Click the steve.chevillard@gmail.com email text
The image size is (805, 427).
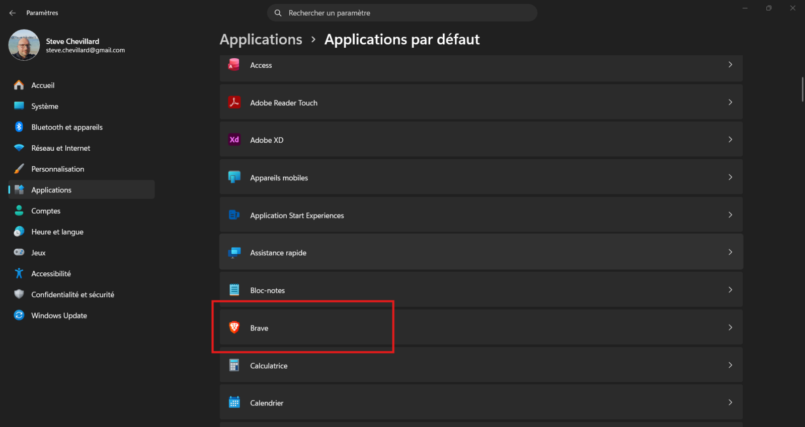[x=86, y=50]
